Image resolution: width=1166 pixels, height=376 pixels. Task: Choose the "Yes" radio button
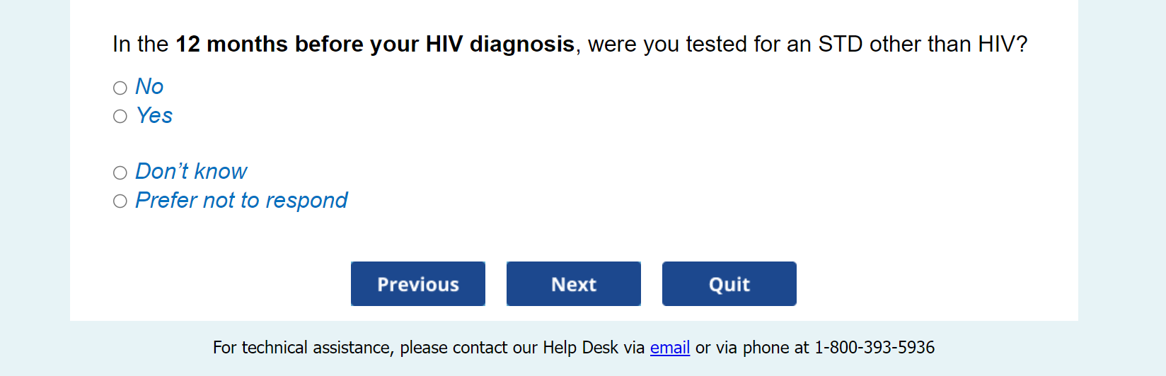(120, 116)
